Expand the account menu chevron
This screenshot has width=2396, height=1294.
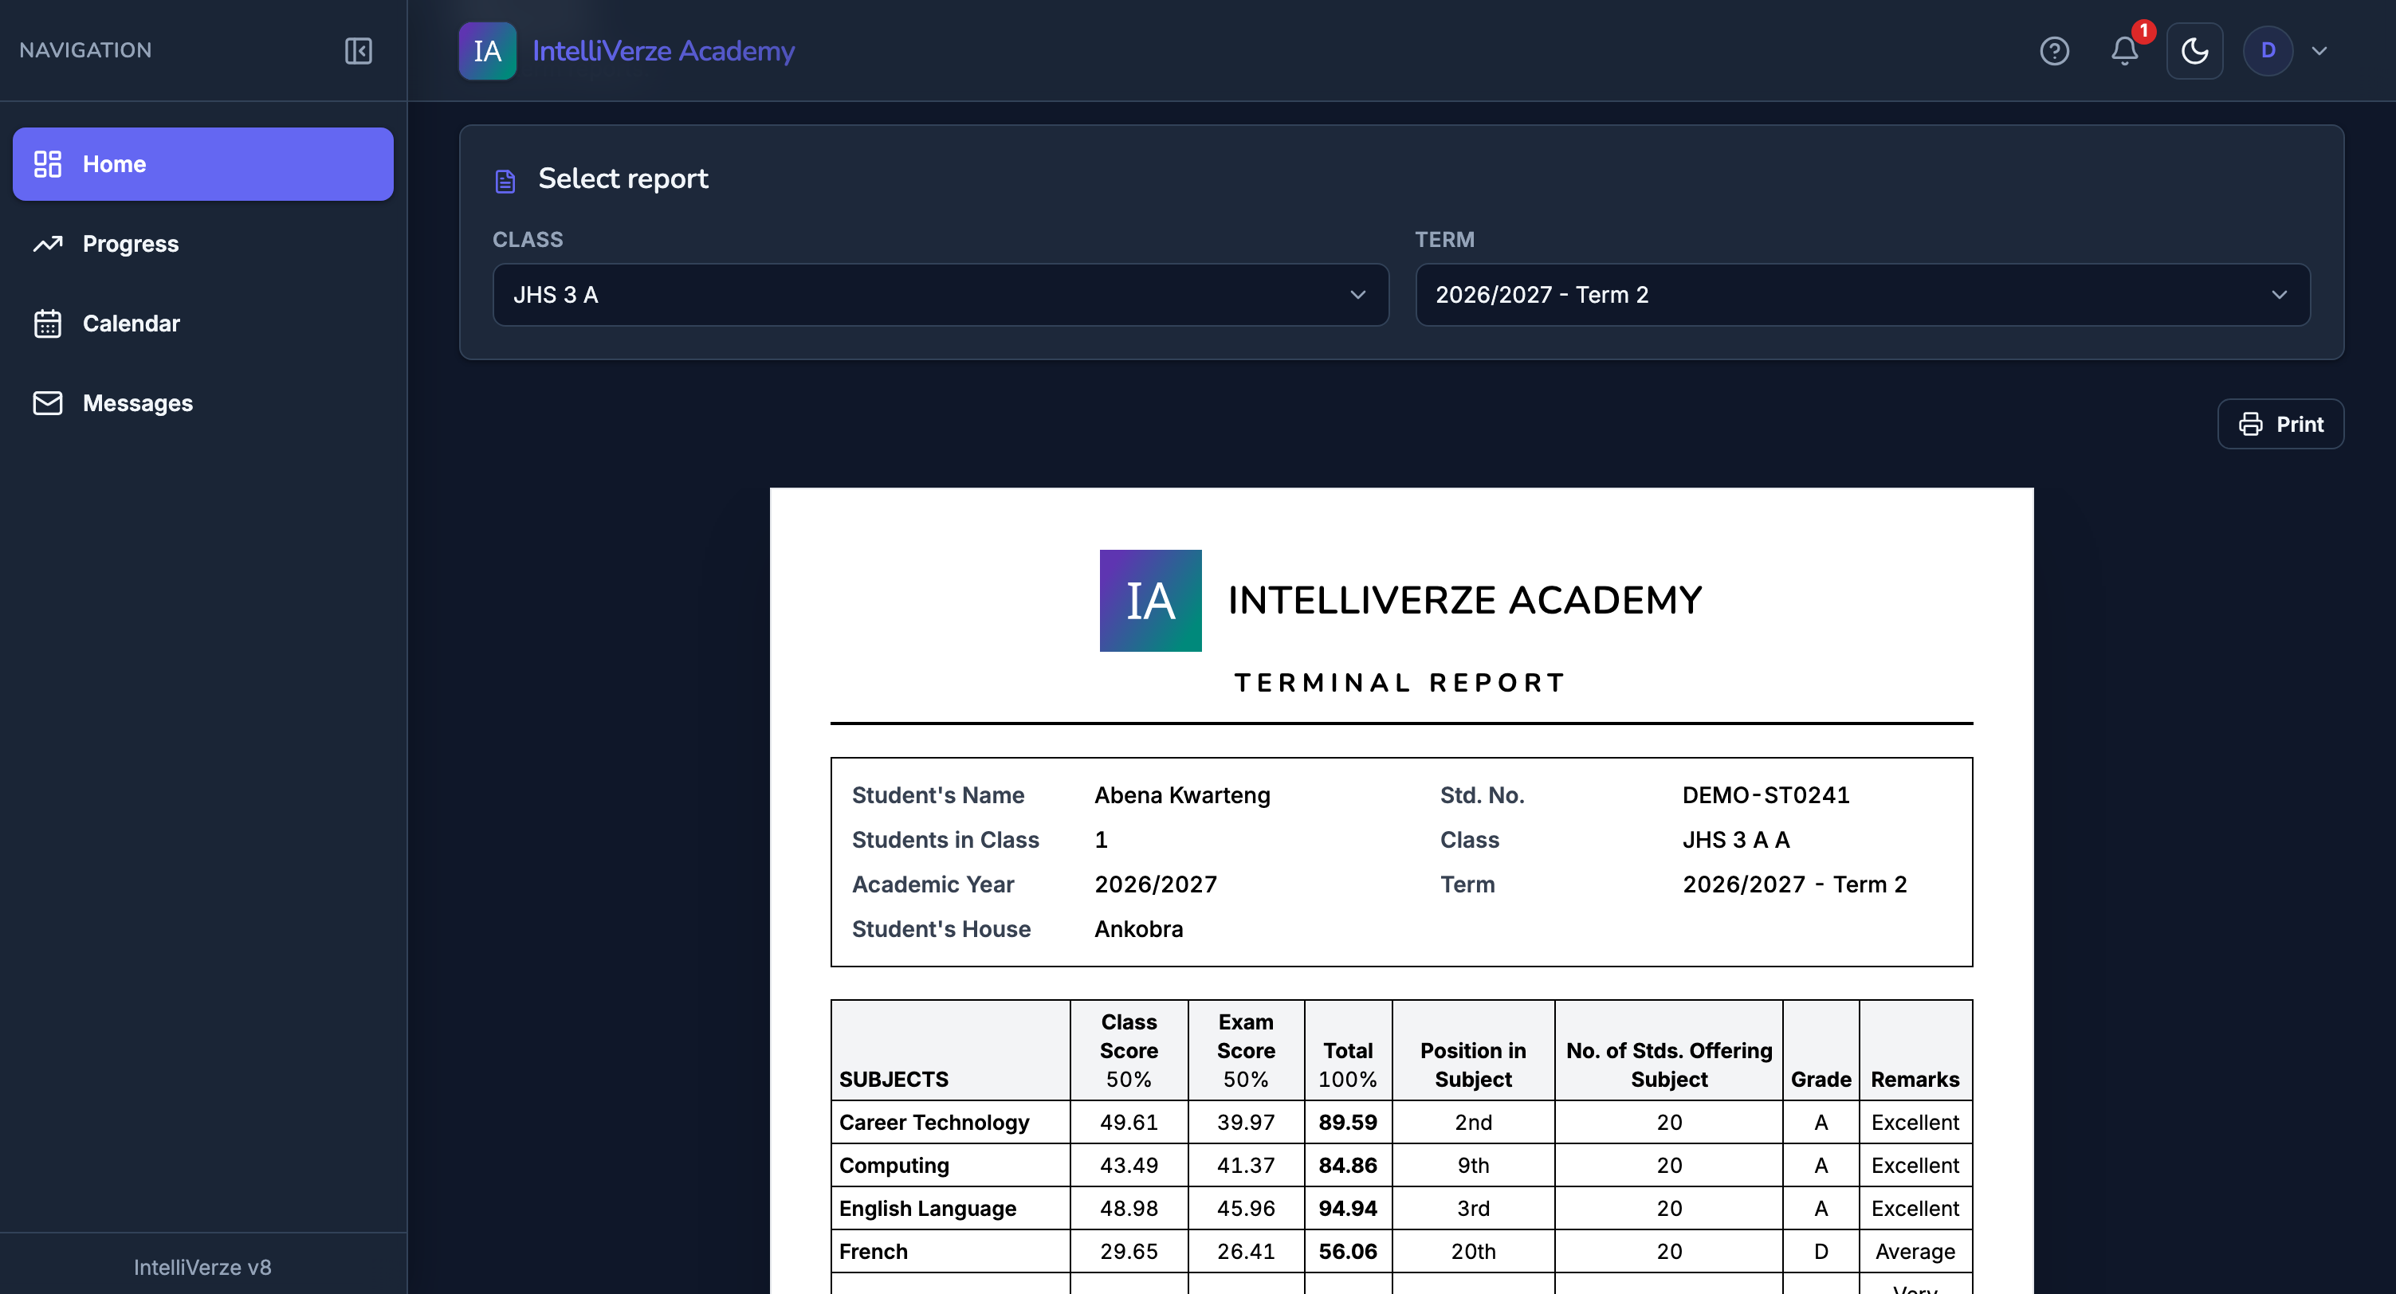(x=2319, y=51)
